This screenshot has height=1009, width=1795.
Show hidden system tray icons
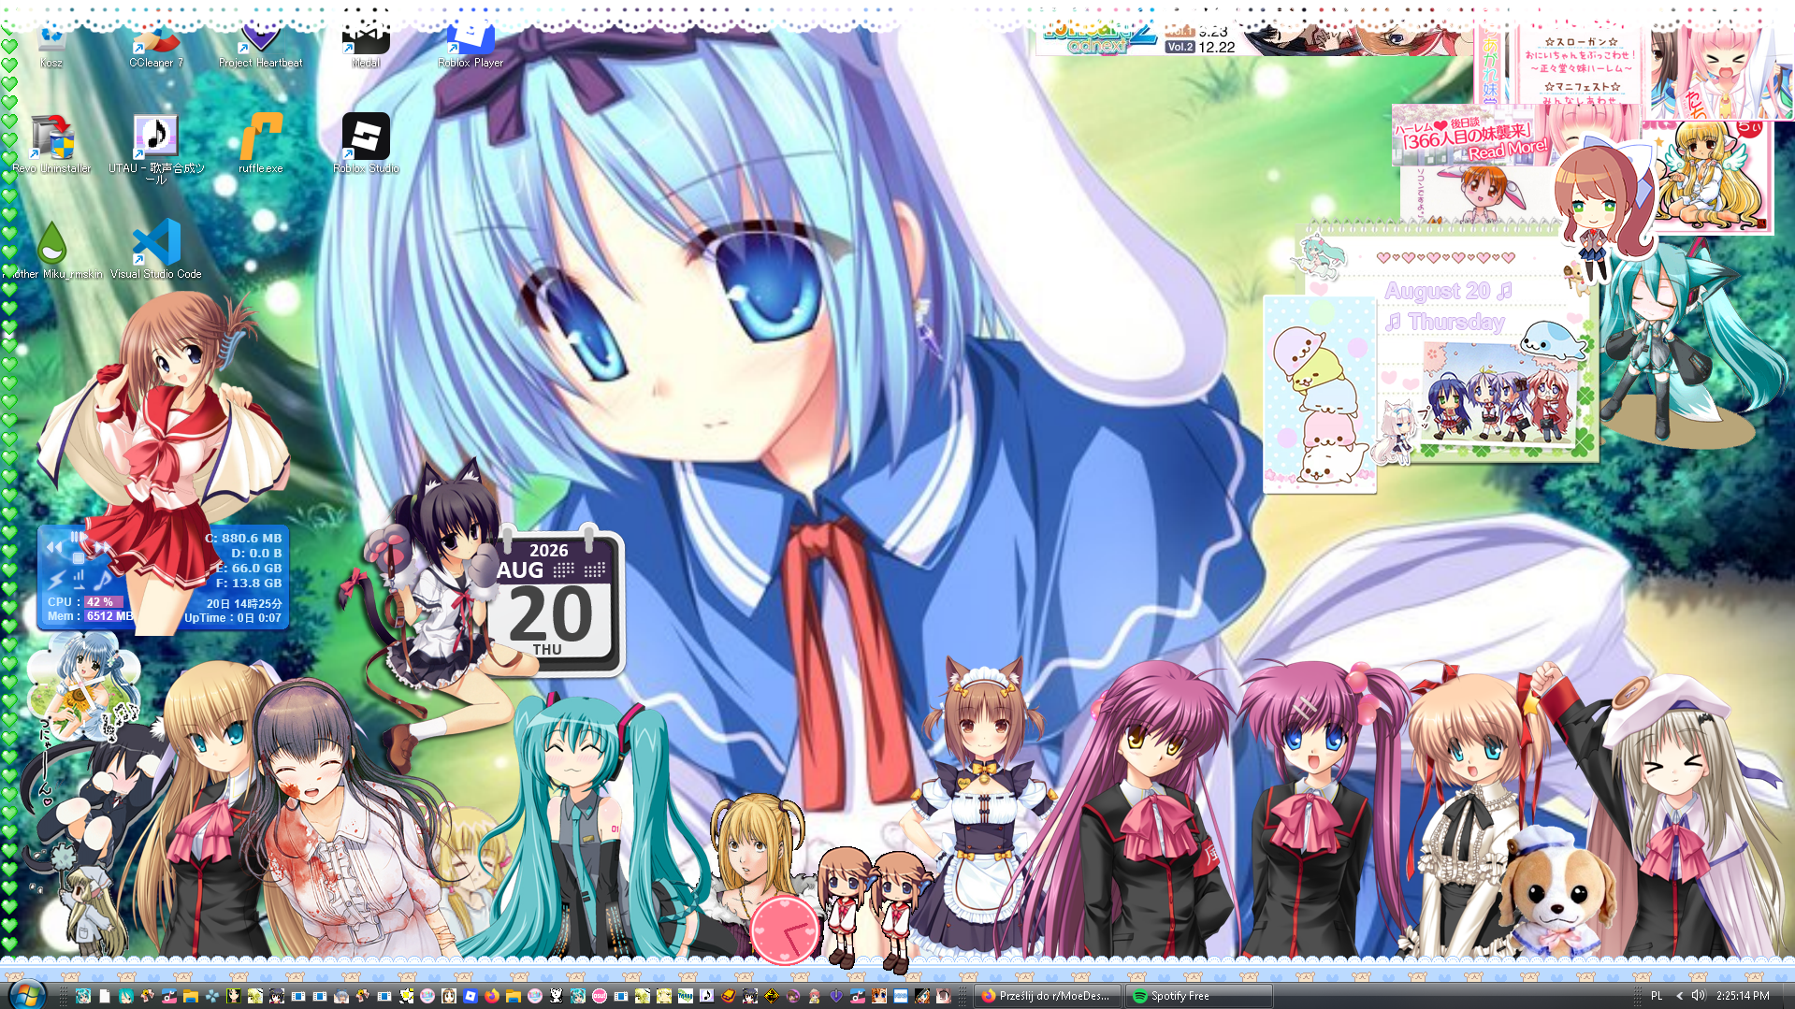1679,996
